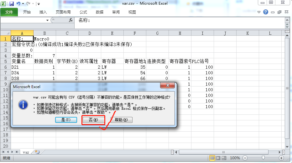
Task: Click the Select All corner triangle
Action: 6,33
